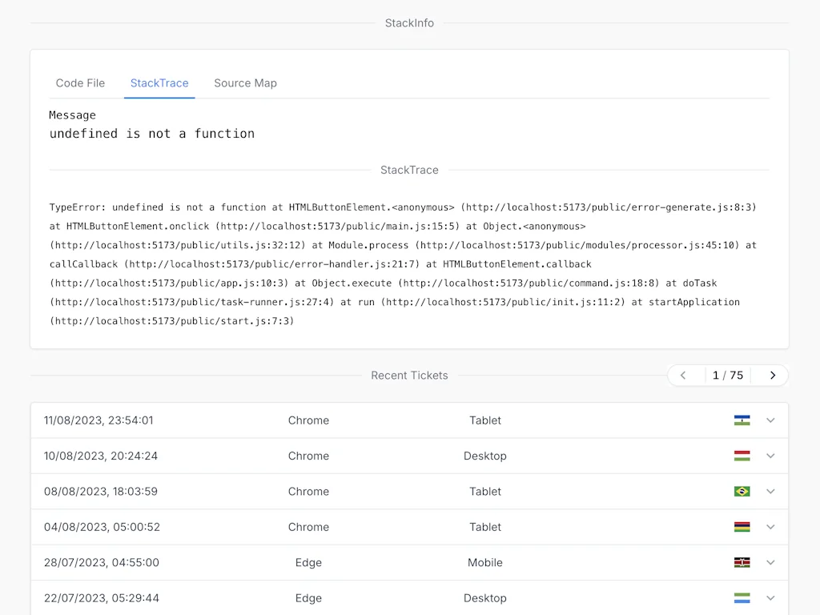Go to previous page of recent tickets

click(x=683, y=376)
